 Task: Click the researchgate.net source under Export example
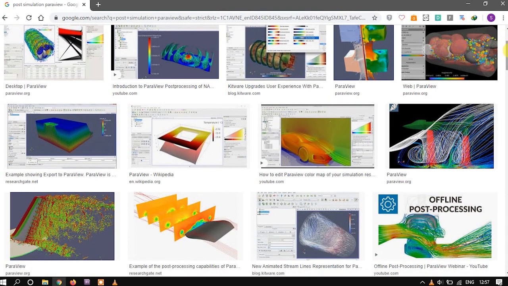(x=22, y=182)
